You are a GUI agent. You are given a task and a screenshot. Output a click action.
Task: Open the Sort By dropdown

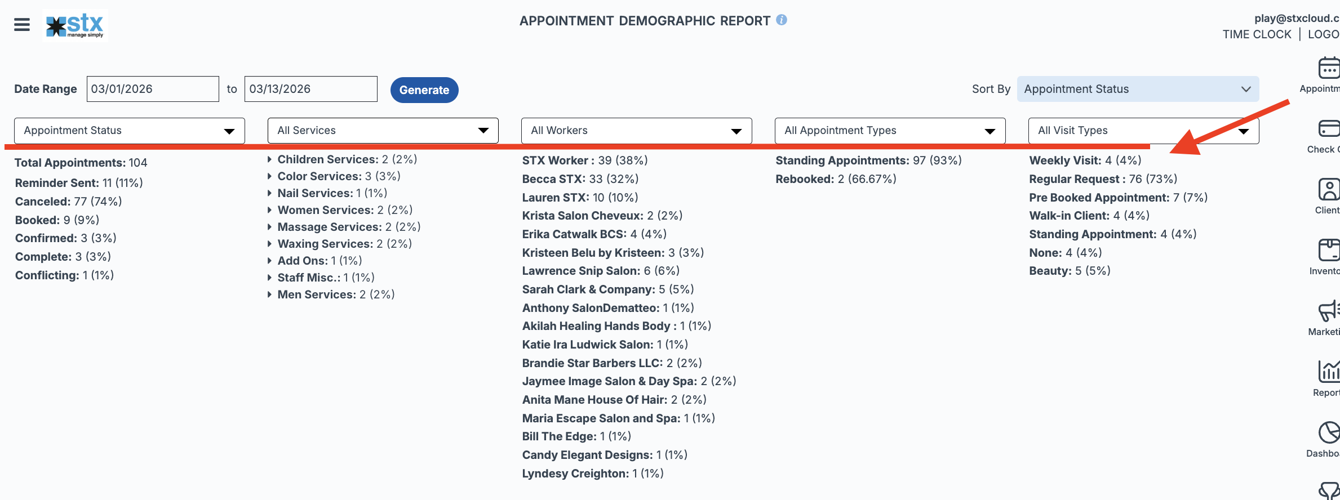(1137, 89)
